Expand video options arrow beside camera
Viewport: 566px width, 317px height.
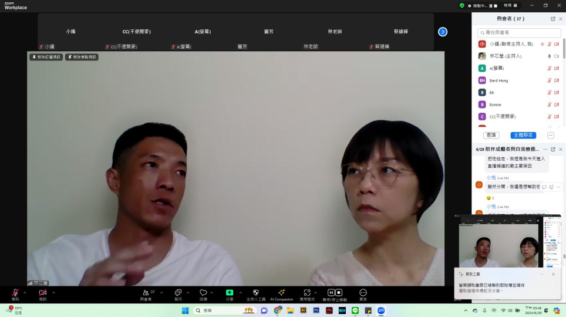tap(53, 292)
